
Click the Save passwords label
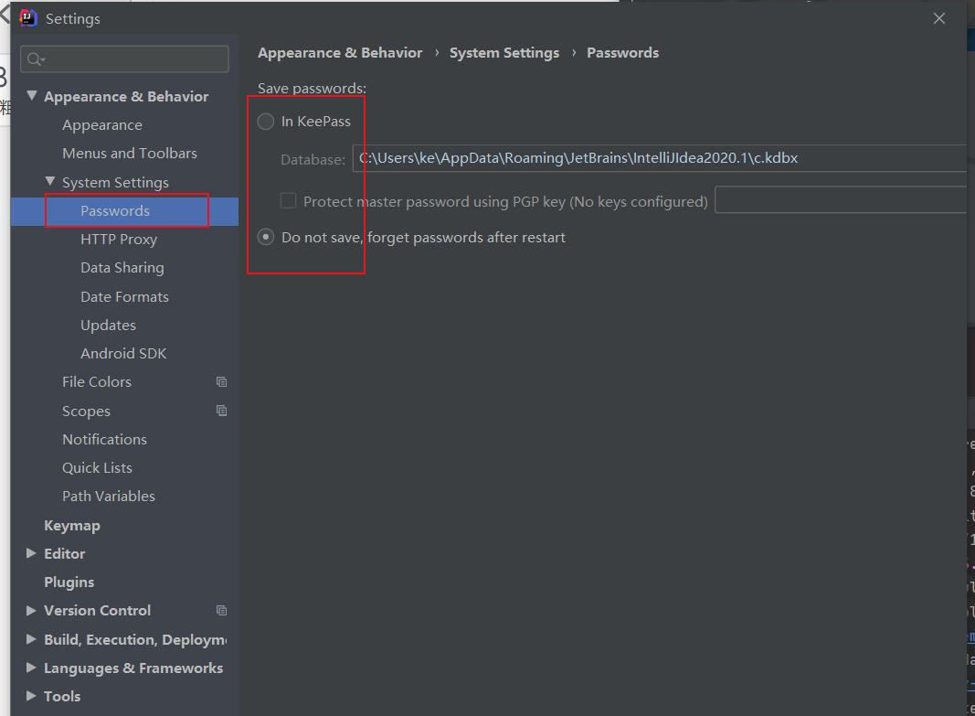(x=313, y=89)
